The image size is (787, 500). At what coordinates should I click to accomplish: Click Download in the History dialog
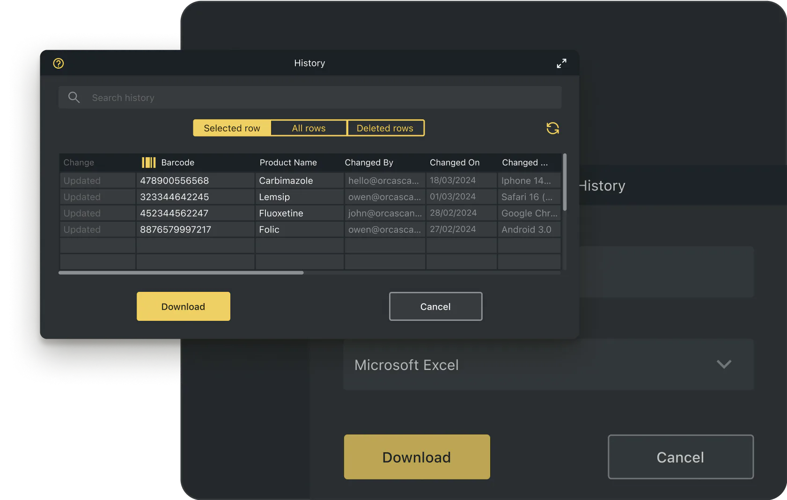[184, 306]
